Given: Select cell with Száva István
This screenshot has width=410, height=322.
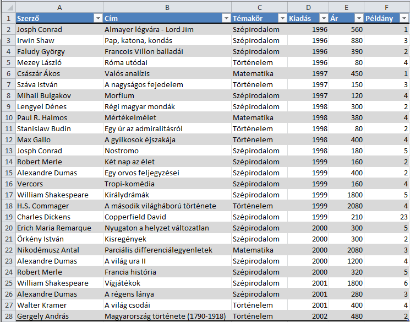Looking at the screenshot, I should [x=59, y=84].
